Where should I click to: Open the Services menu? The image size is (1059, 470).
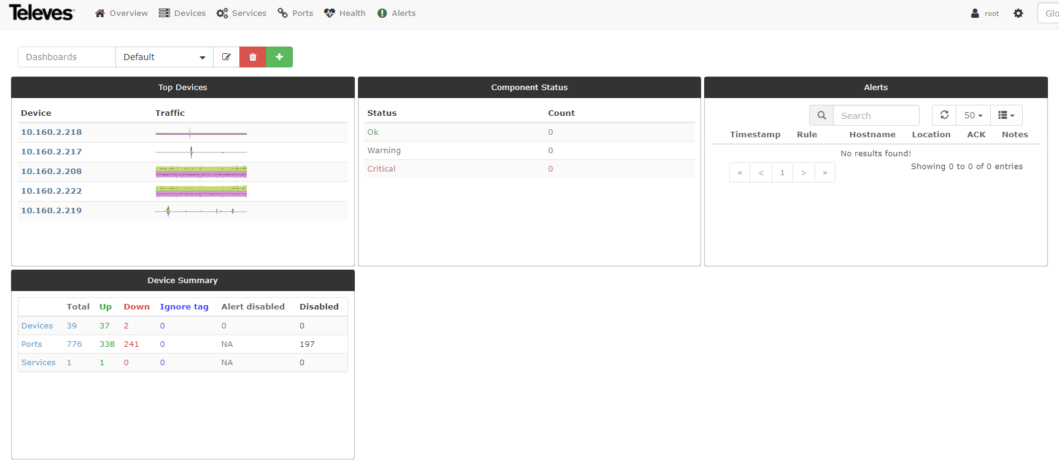coord(241,13)
